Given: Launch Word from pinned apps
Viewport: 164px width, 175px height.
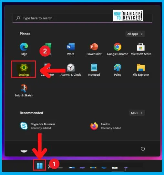Looking at the screenshot, I should tap(71, 49).
